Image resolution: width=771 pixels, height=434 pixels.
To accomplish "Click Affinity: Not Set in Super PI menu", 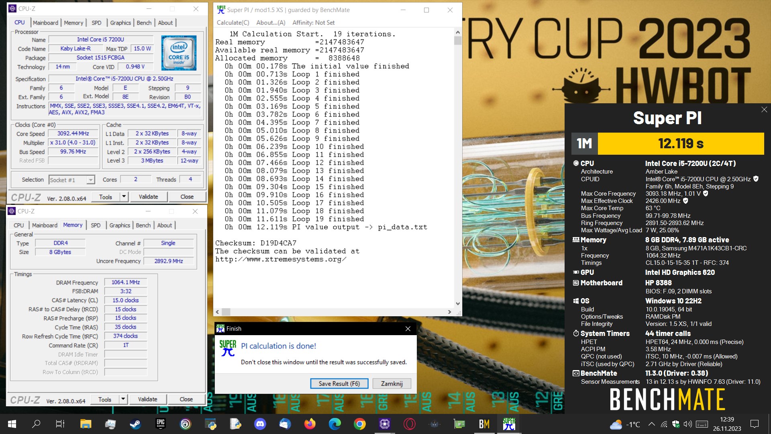I will click(313, 23).
